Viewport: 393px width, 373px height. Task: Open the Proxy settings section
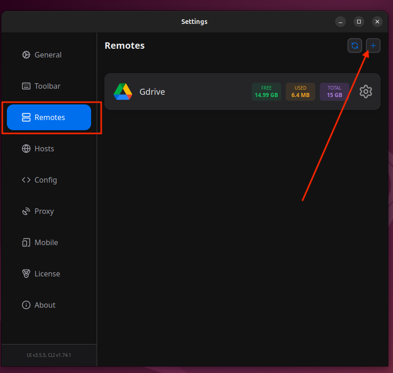pyautogui.click(x=49, y=211)
